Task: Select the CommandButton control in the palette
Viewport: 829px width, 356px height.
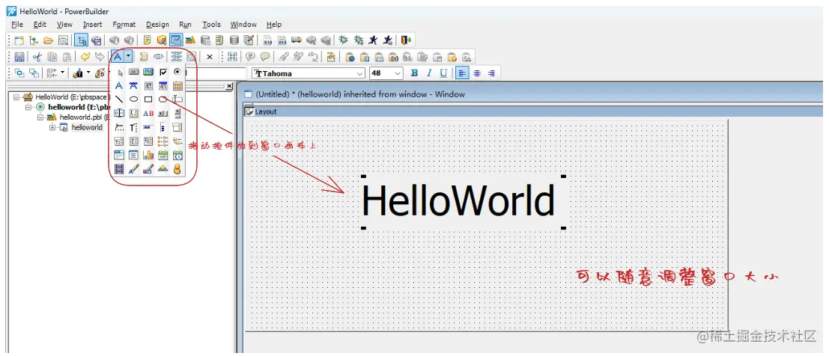Action: 134,72
